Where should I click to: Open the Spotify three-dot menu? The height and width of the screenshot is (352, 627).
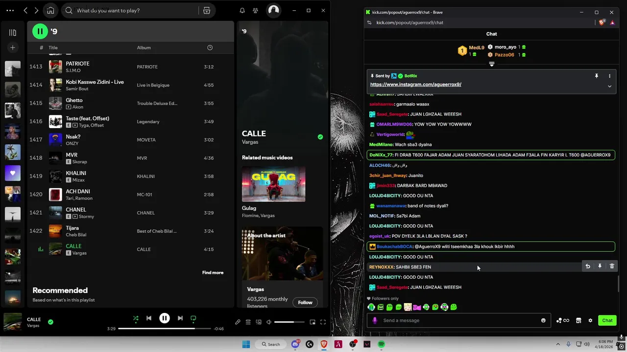[10, 10]
